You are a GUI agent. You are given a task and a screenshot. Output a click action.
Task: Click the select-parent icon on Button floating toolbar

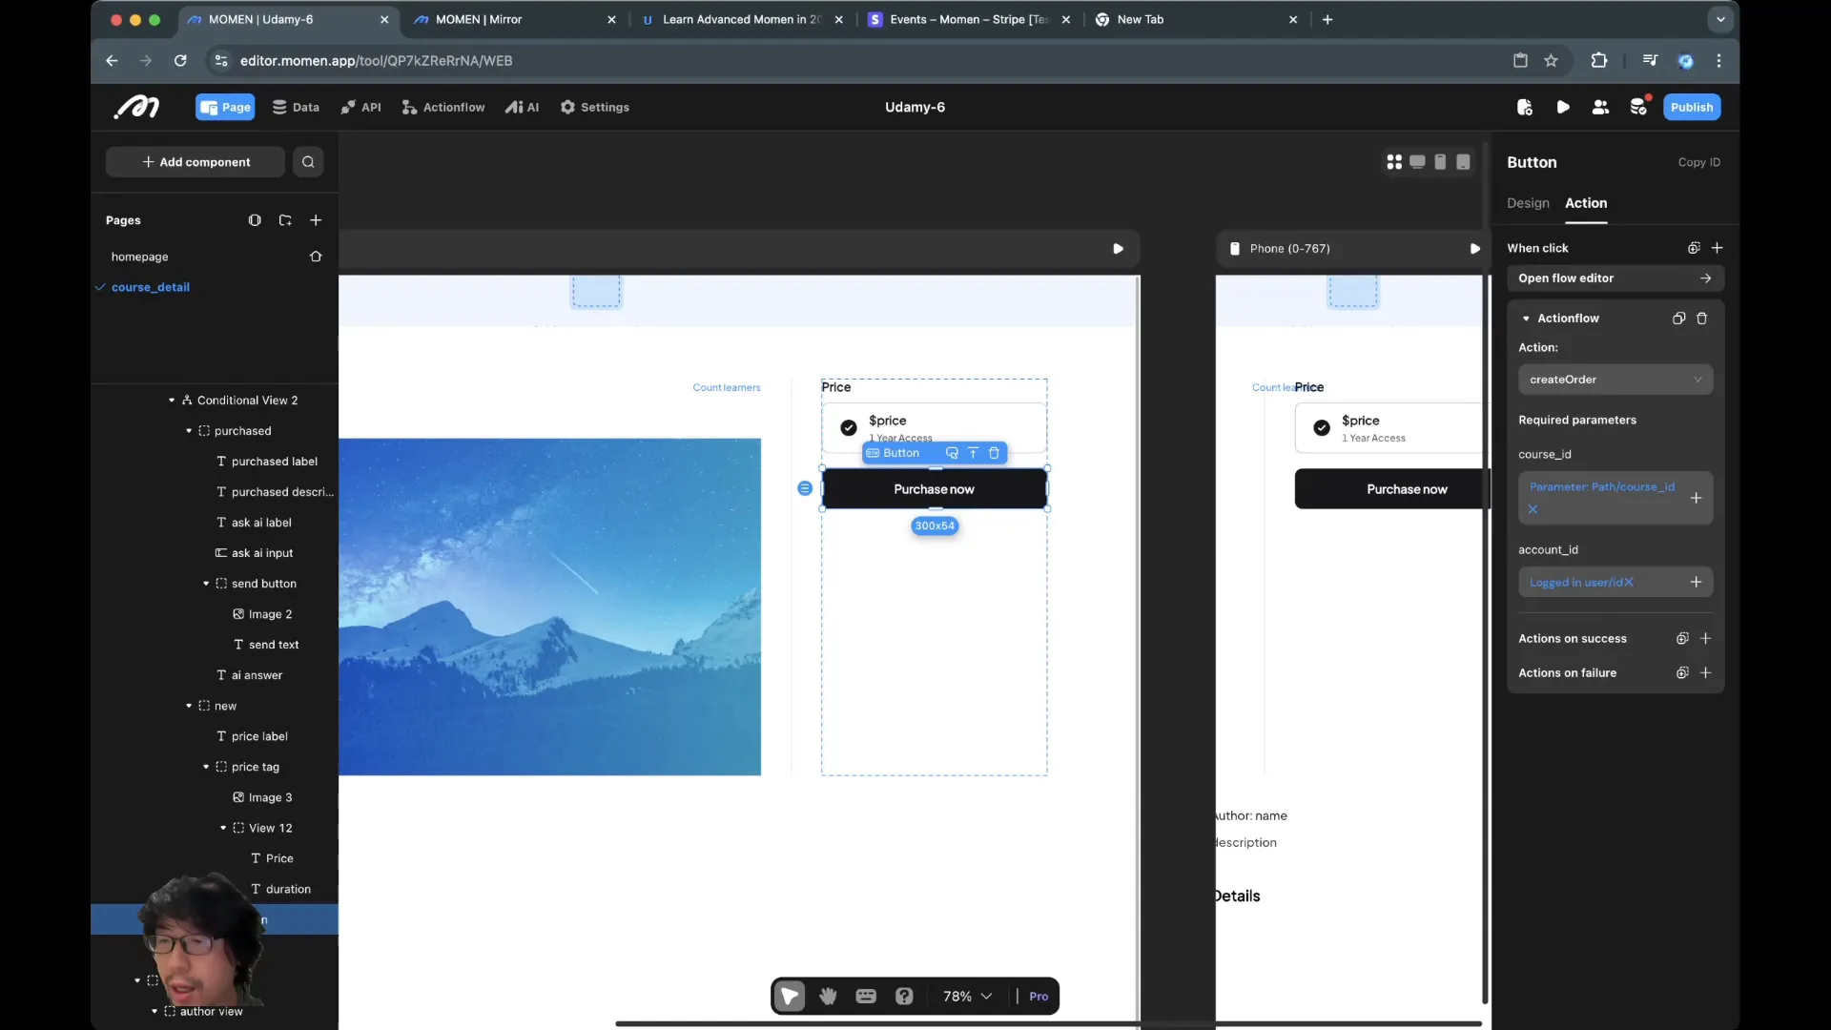(x=951, y=453)
